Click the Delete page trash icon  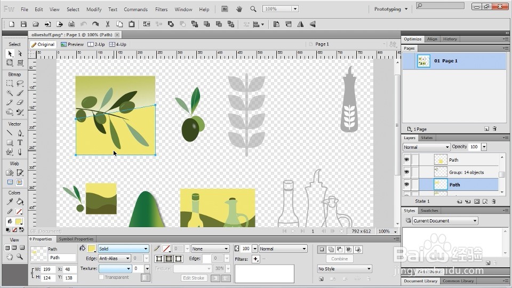tap(495, 129)
